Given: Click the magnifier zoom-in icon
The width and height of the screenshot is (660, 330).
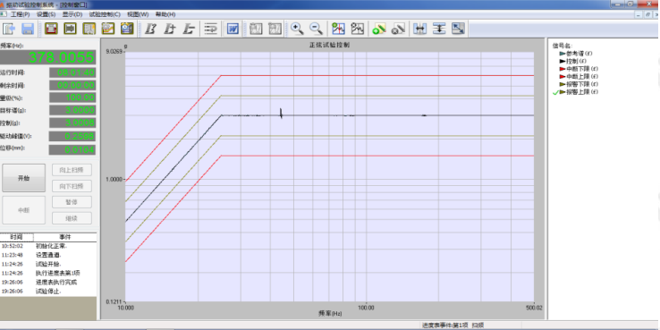Looking at the screenshot, I should click(298, 29).
